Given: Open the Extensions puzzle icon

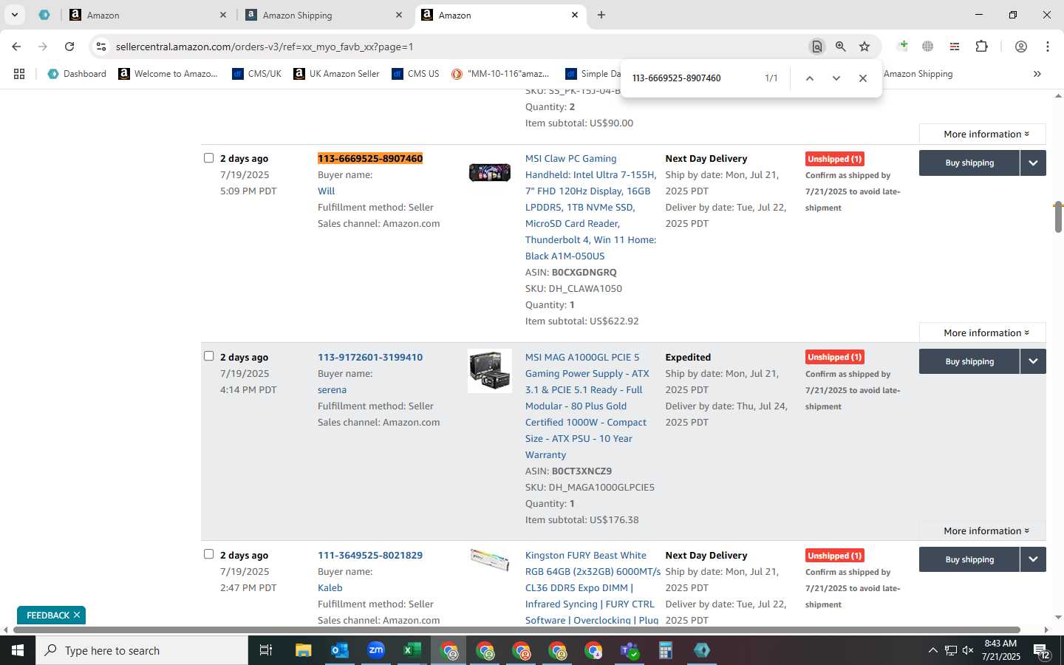Looking at the screenshot, I should [981, 47].
